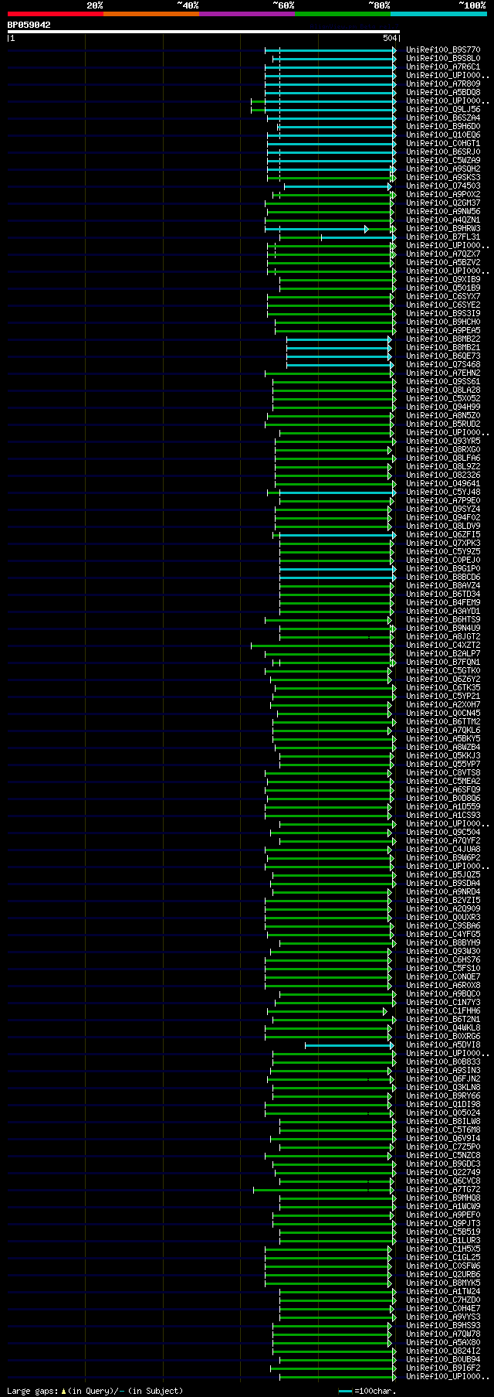Image resolution: width=494 pixels, height=1397 pixels.
Task: Select the UniRef100_A7EHN2 label
Action: (444, 373)
